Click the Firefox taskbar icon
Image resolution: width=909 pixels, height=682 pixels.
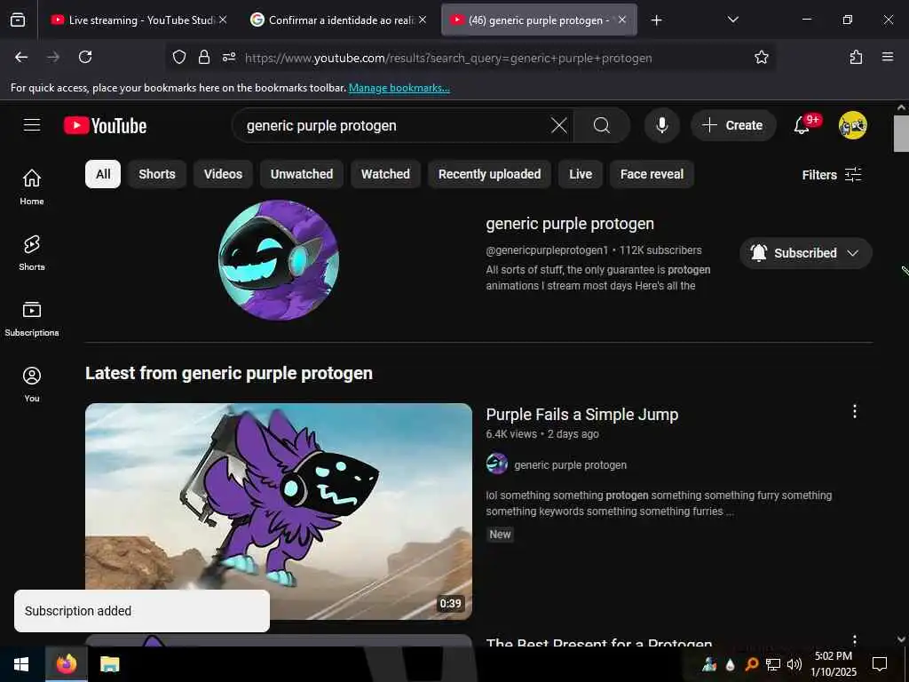click(66, 664)
